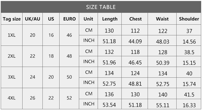Select the UK/AU size 26 cell
This screenshot has width=203, height=110.
coord(32,98)
